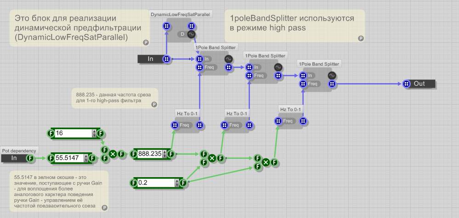Click DynamicLowFreqSatParallel left input connector
This screenshot has width=459, height=218.
pyautogui.click(x=166, y=26)
